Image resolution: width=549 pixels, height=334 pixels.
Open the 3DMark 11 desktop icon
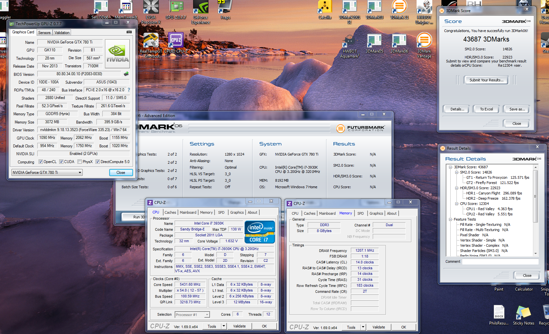point(399,10)
